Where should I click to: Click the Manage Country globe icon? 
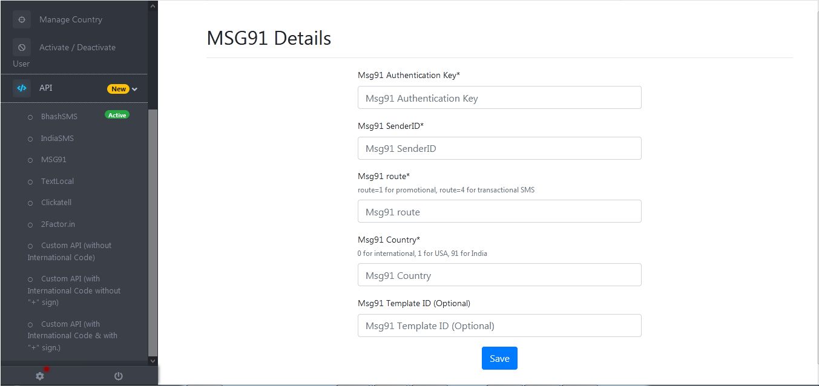[x=21, y=19]
